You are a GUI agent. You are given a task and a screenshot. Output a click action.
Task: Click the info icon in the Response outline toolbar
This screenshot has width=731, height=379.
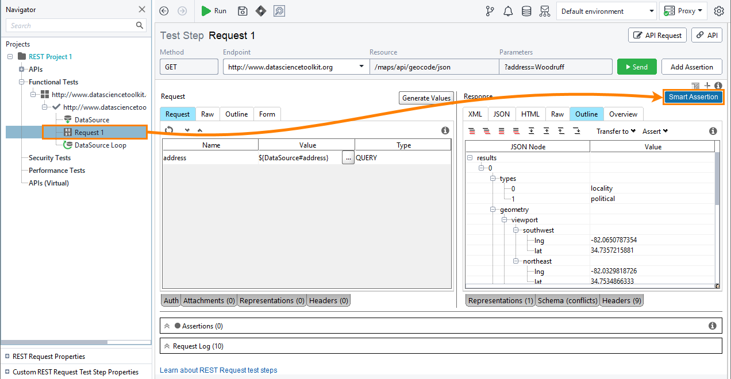[x=713, y=131]
